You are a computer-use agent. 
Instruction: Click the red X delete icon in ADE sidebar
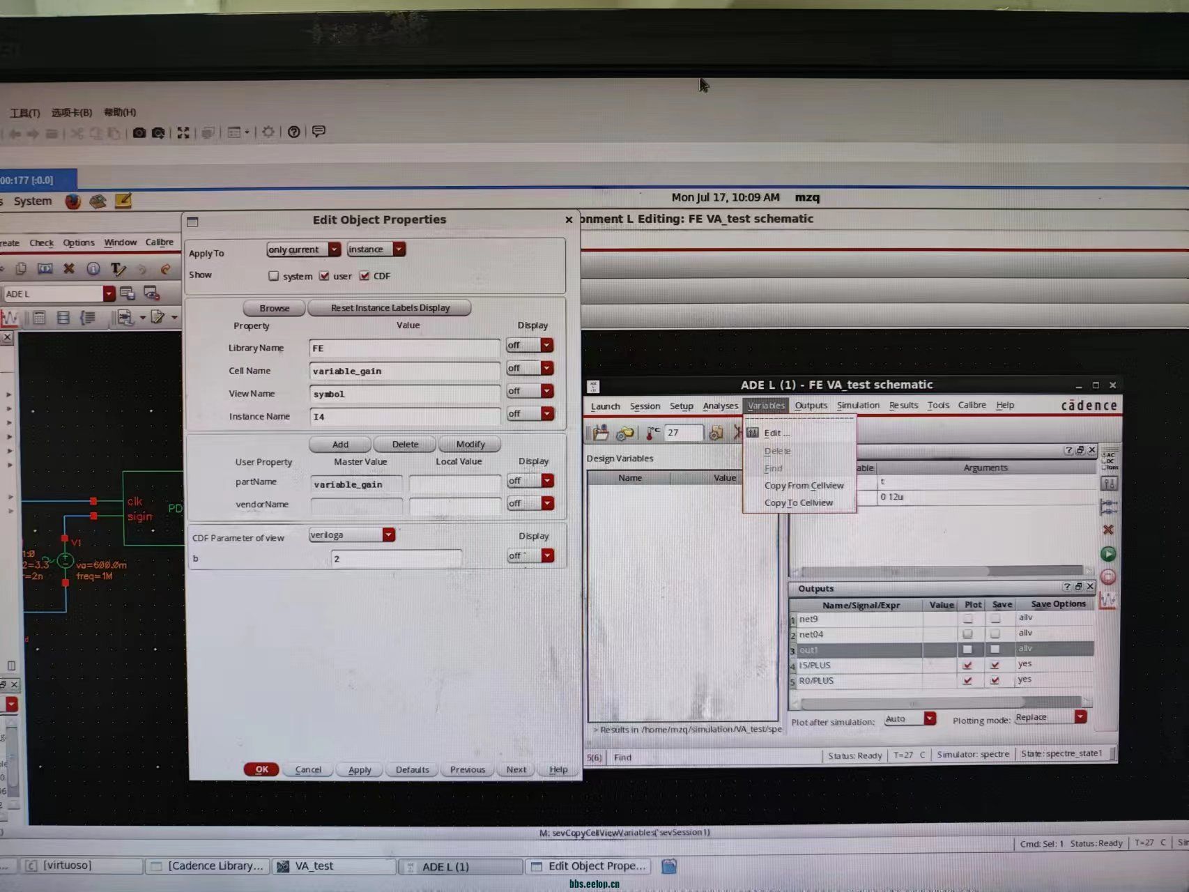pos(1108,530)
